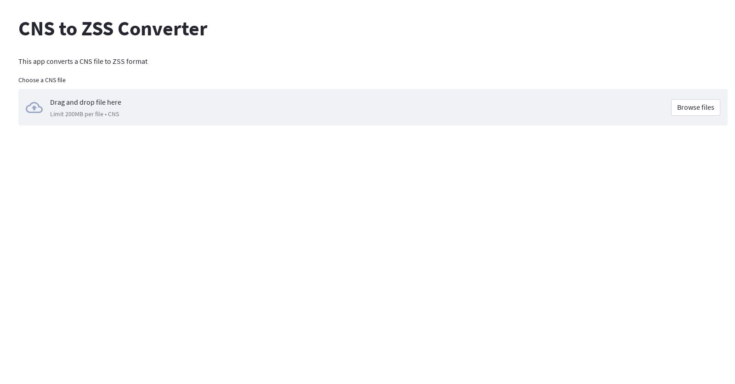Click "200MB" in the upload limit text
The image size is (735, 384).
pos(74,114)
